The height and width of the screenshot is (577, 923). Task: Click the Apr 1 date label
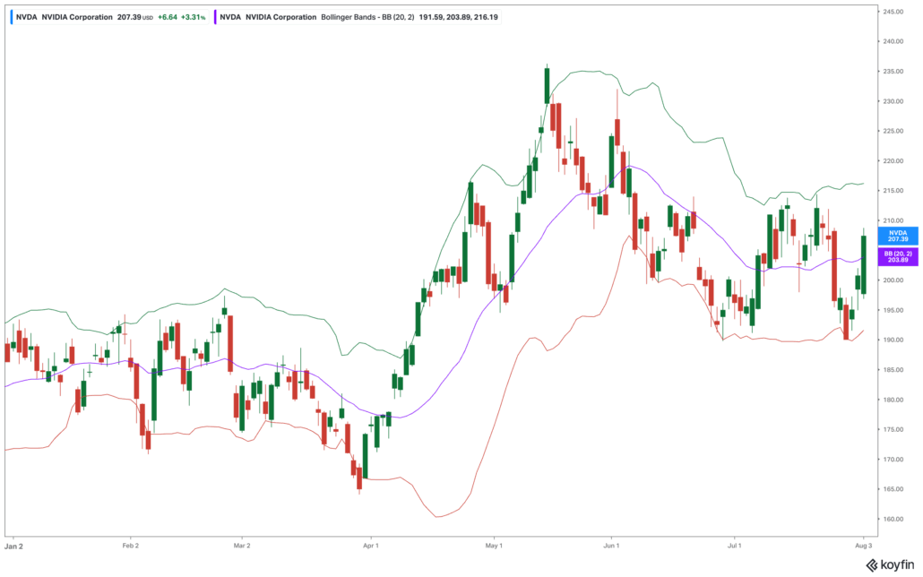pos(371,546)
